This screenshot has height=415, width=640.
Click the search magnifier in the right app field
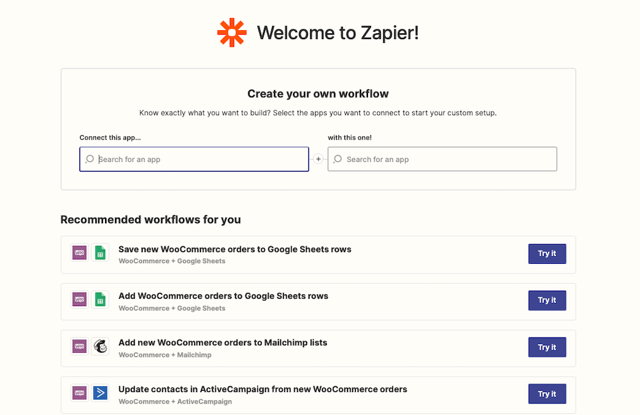click(x=338, y=159)
